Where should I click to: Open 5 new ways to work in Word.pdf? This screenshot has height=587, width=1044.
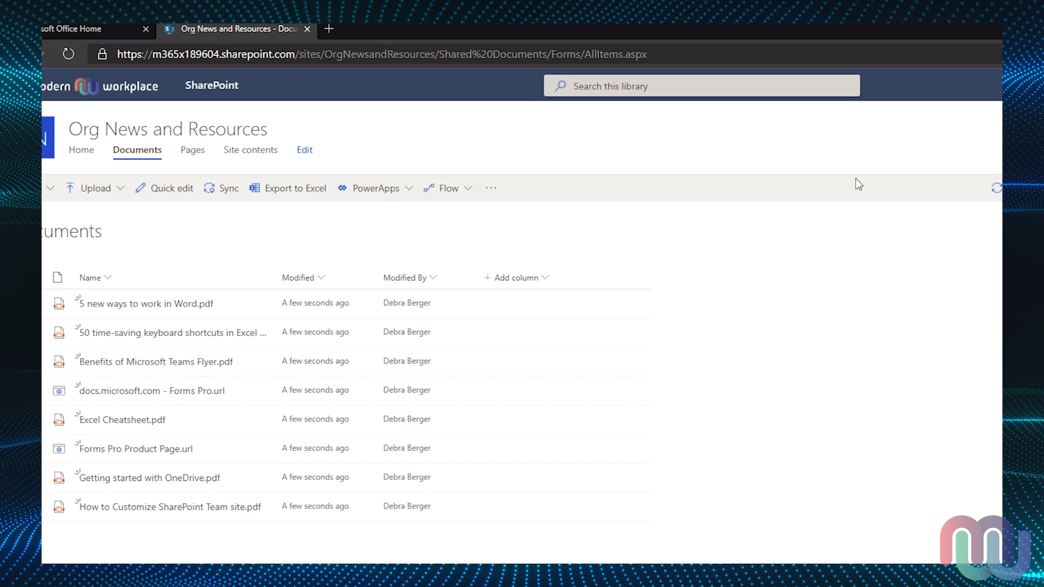(146, 304)
